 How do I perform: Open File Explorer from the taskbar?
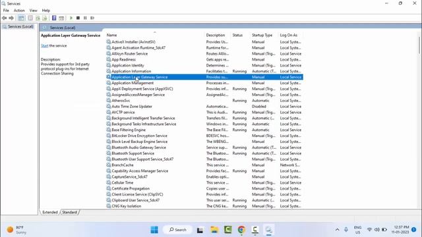coord(214,230)
